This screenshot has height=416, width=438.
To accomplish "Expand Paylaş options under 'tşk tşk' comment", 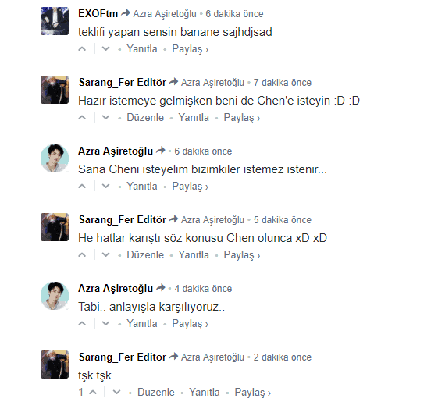I will [252, 393].
